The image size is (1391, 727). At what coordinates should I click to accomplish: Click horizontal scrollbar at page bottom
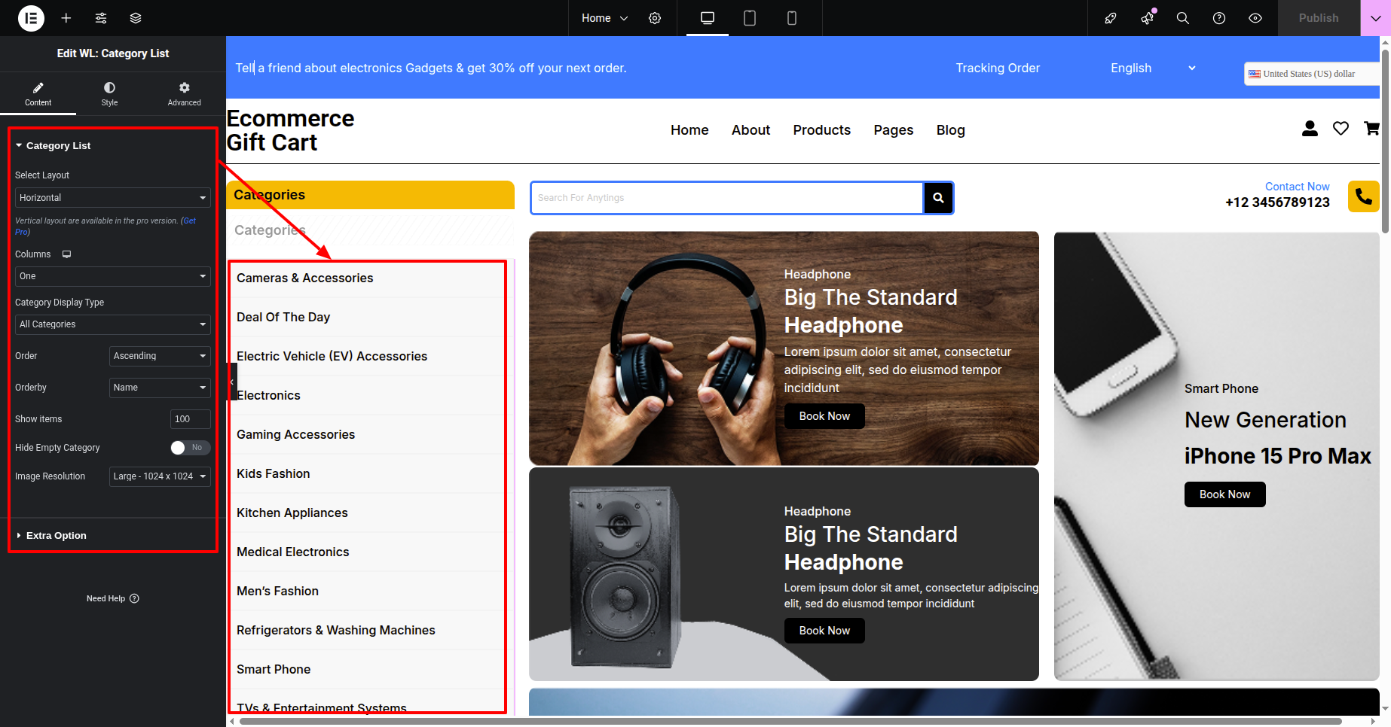(x=790, y=721)
